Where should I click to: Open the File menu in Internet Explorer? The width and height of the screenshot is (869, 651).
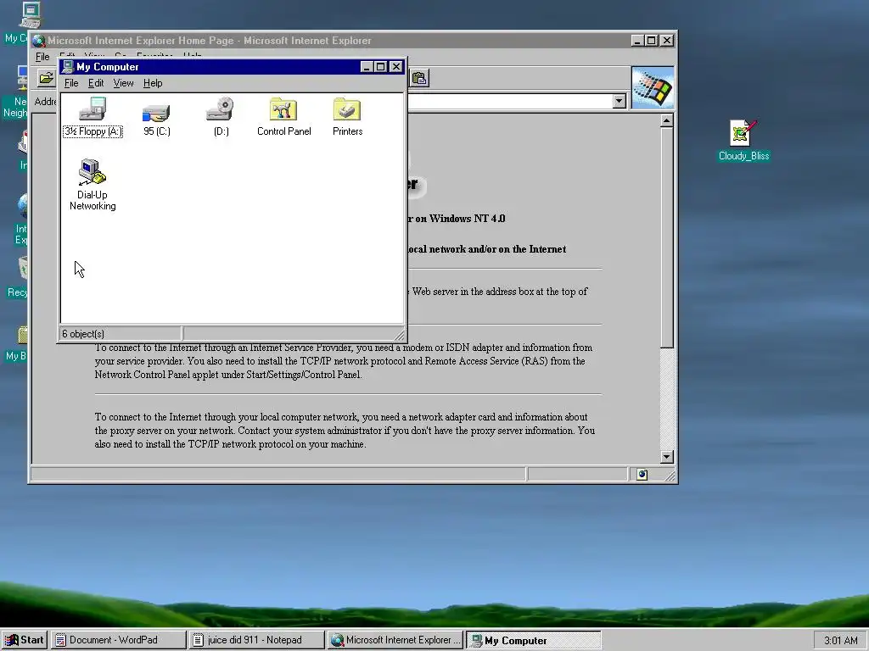(x=42, y=57)
